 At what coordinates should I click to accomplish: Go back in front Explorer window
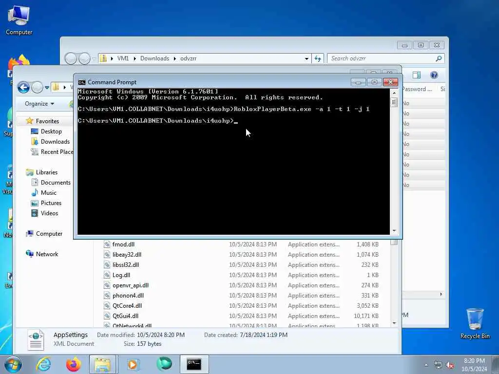[x=23, y=87]
